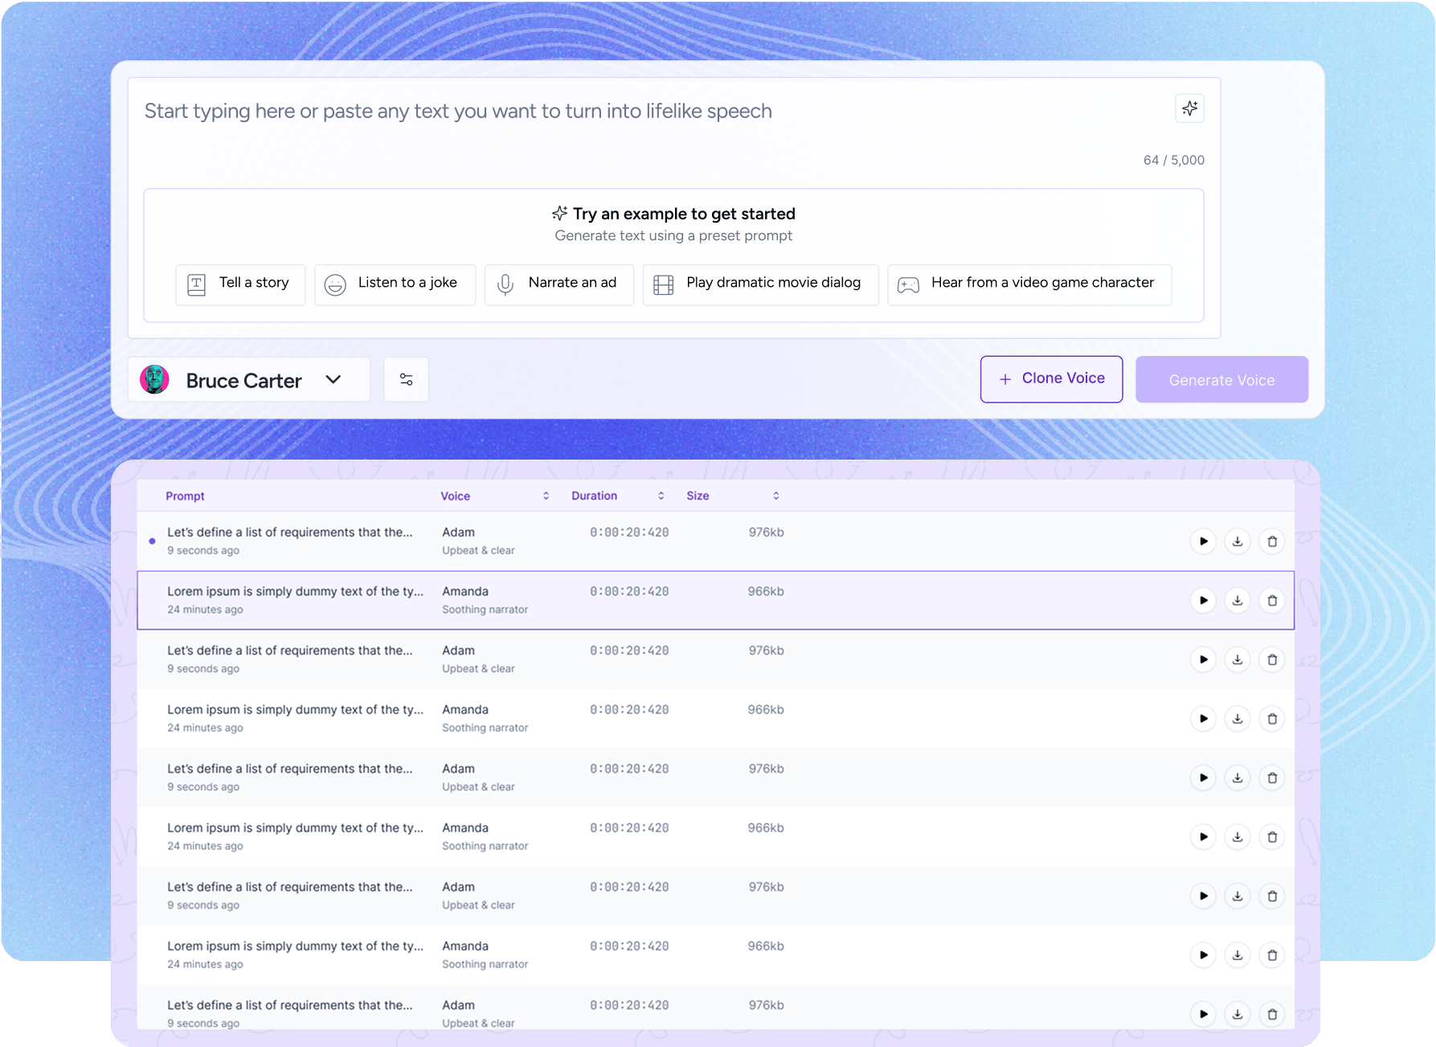Play the first Adam recording
1436x1047 pixels.
pyautogui.click(x=1203, y=542)
